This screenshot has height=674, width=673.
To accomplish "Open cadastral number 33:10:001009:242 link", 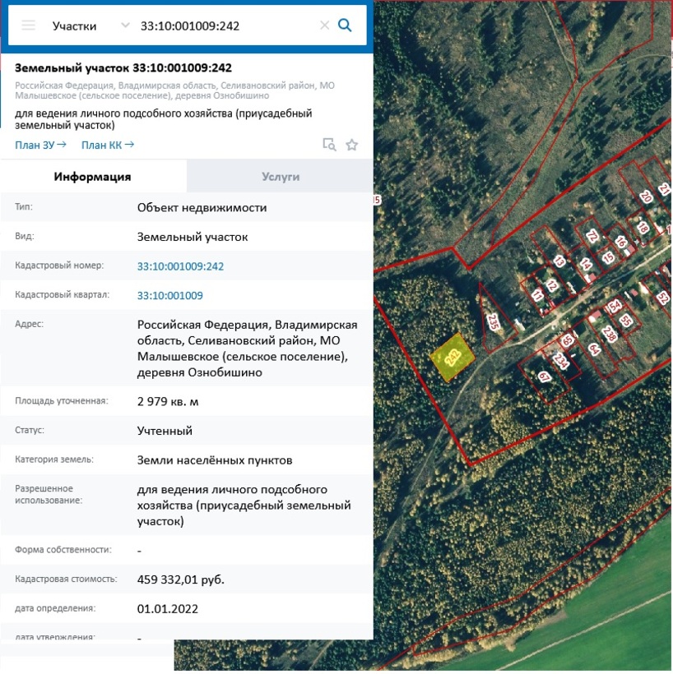I will click(x=180, y=266).
